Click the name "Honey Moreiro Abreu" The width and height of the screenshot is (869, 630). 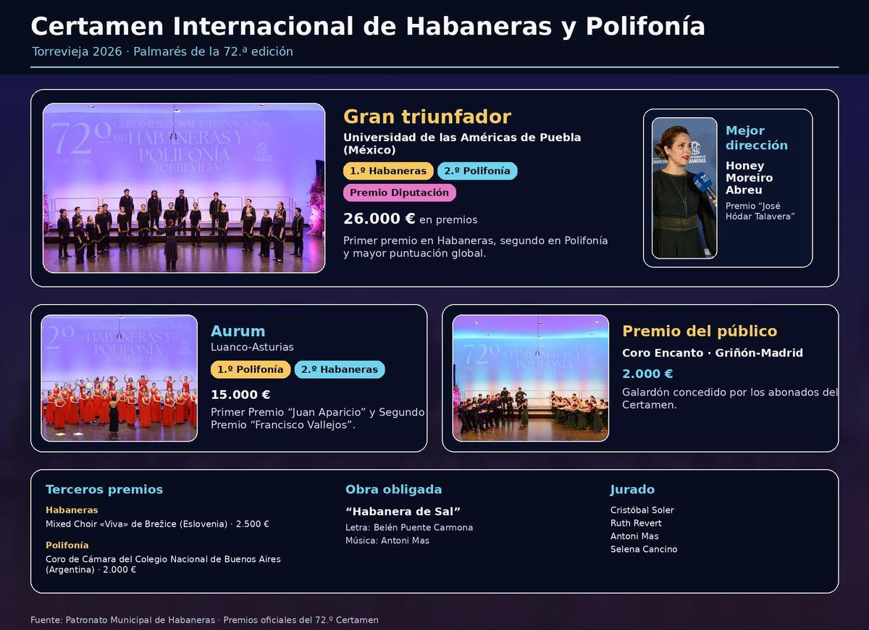(x=750, y=177)
